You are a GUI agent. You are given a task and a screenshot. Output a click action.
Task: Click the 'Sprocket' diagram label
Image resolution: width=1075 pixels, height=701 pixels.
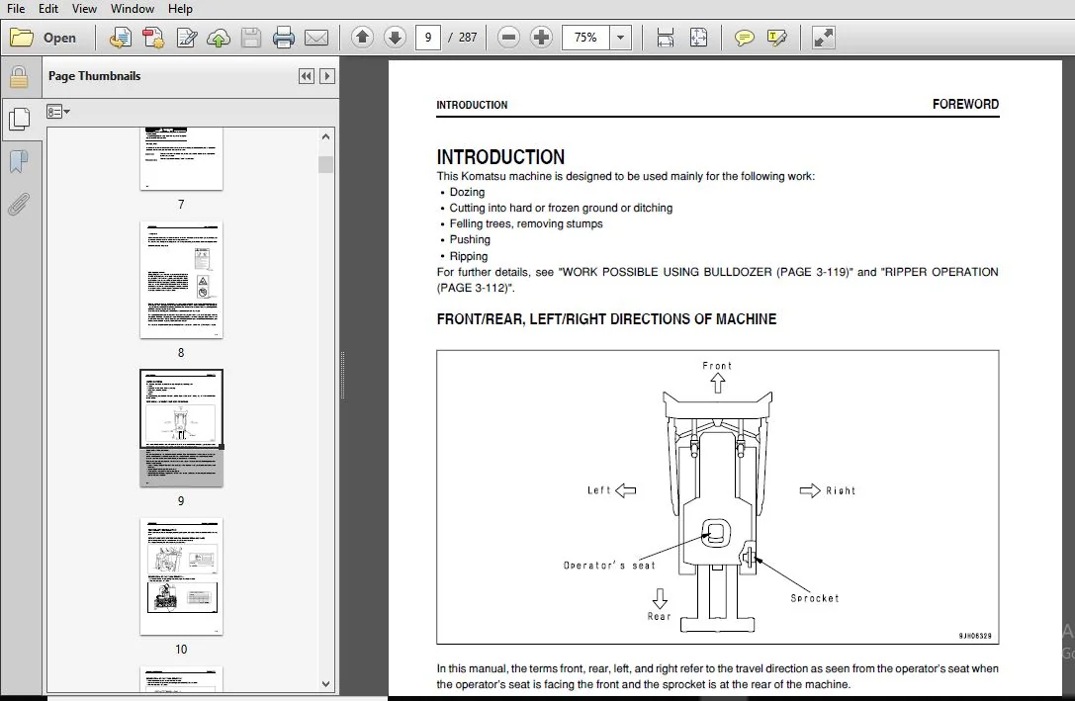point(815,598)
